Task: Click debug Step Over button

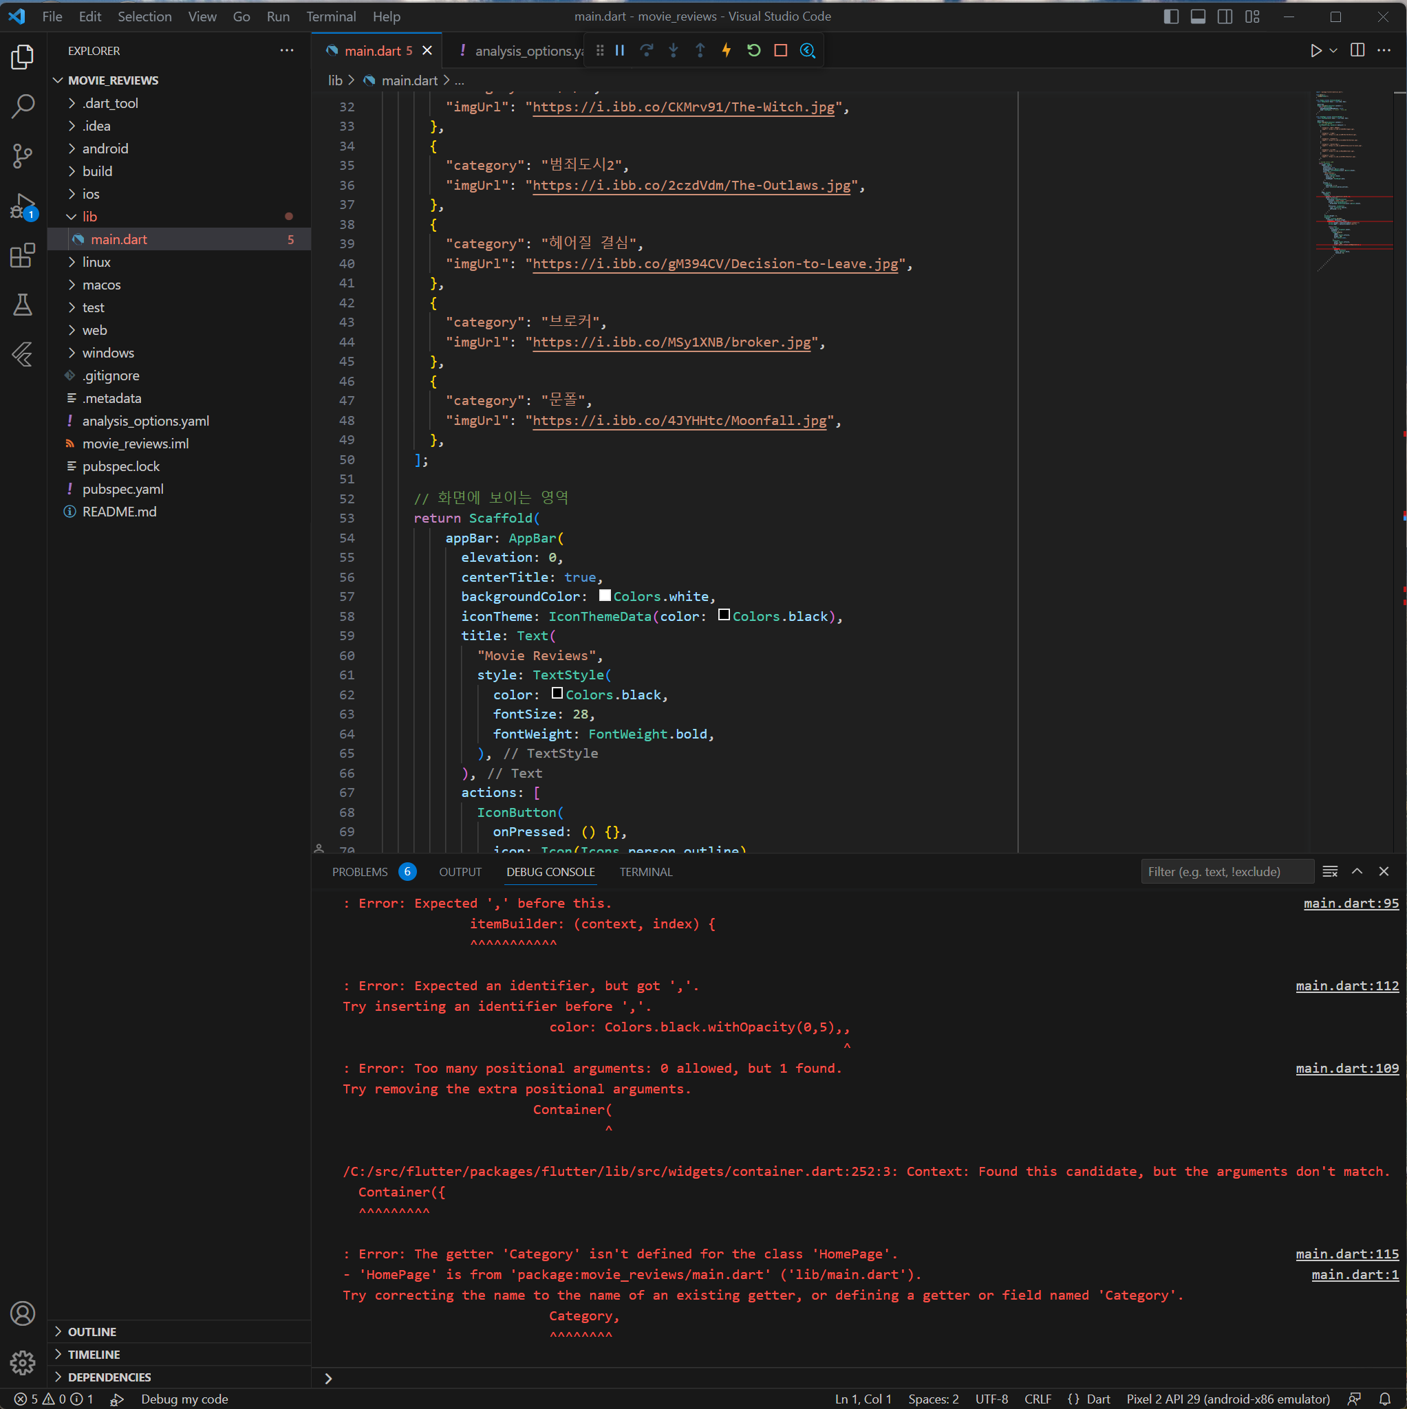Action: click(647, 50)
